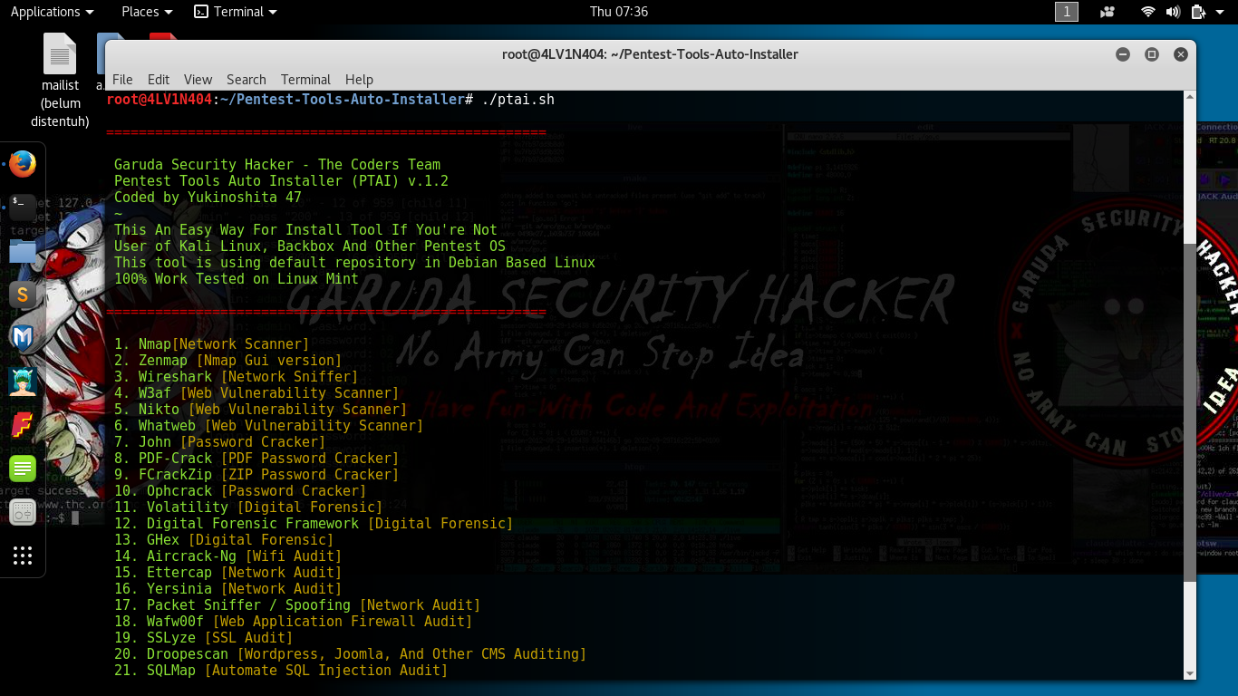Open the Terminal app menu in top bar
The height and width of the screenshot is (696, 1238).
click(236, 12)
